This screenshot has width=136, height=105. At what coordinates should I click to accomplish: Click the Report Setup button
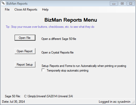(x=25, y=65)
